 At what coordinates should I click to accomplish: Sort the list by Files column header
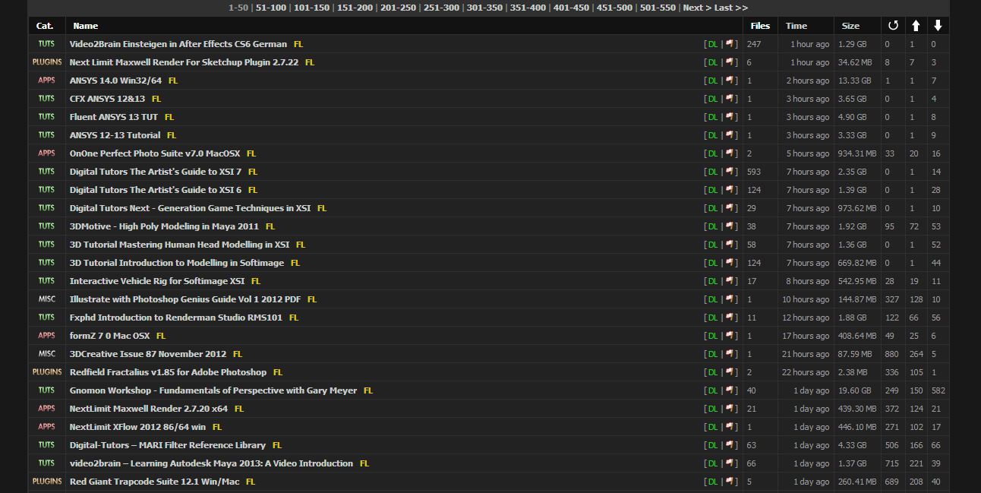(x=760, y=26)
